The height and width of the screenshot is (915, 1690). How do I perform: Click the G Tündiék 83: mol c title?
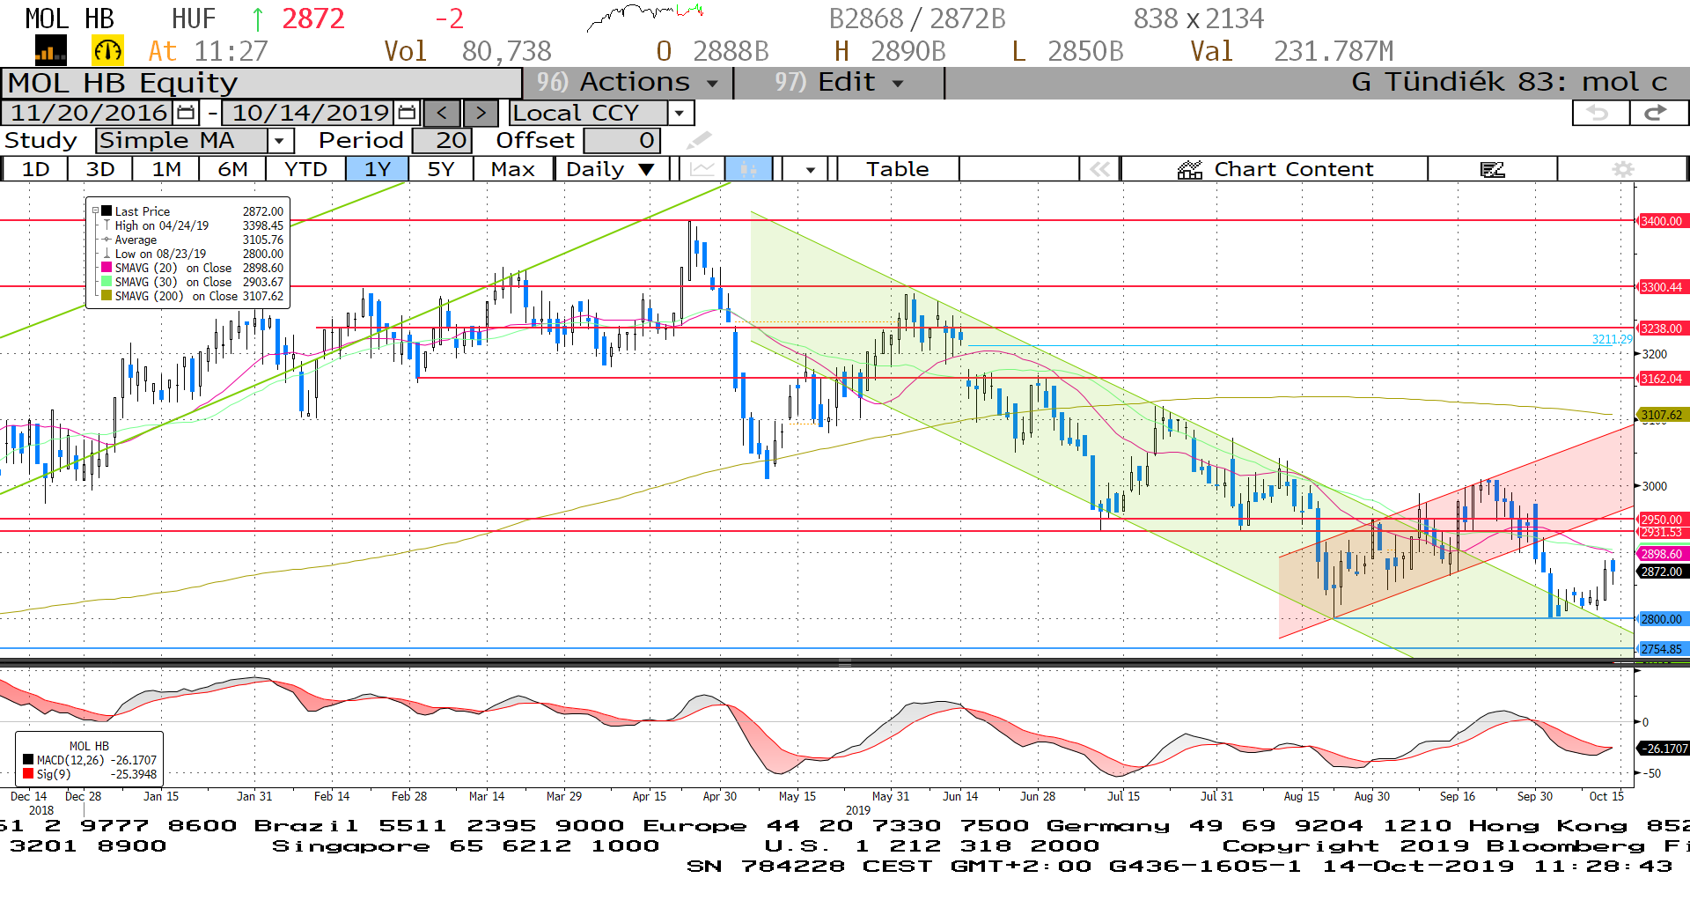tap(1509, 83)
